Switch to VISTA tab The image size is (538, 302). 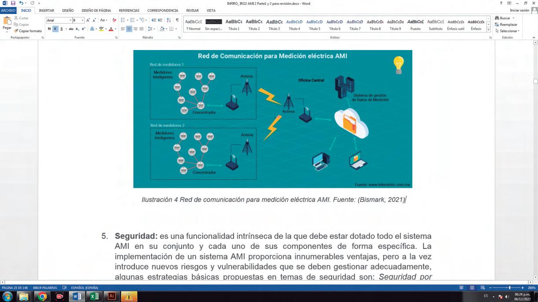click(x=211, y=11)
